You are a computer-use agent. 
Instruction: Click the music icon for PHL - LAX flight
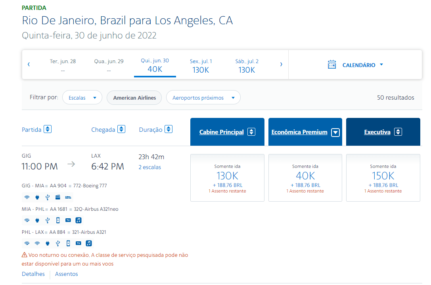(89, 243)
